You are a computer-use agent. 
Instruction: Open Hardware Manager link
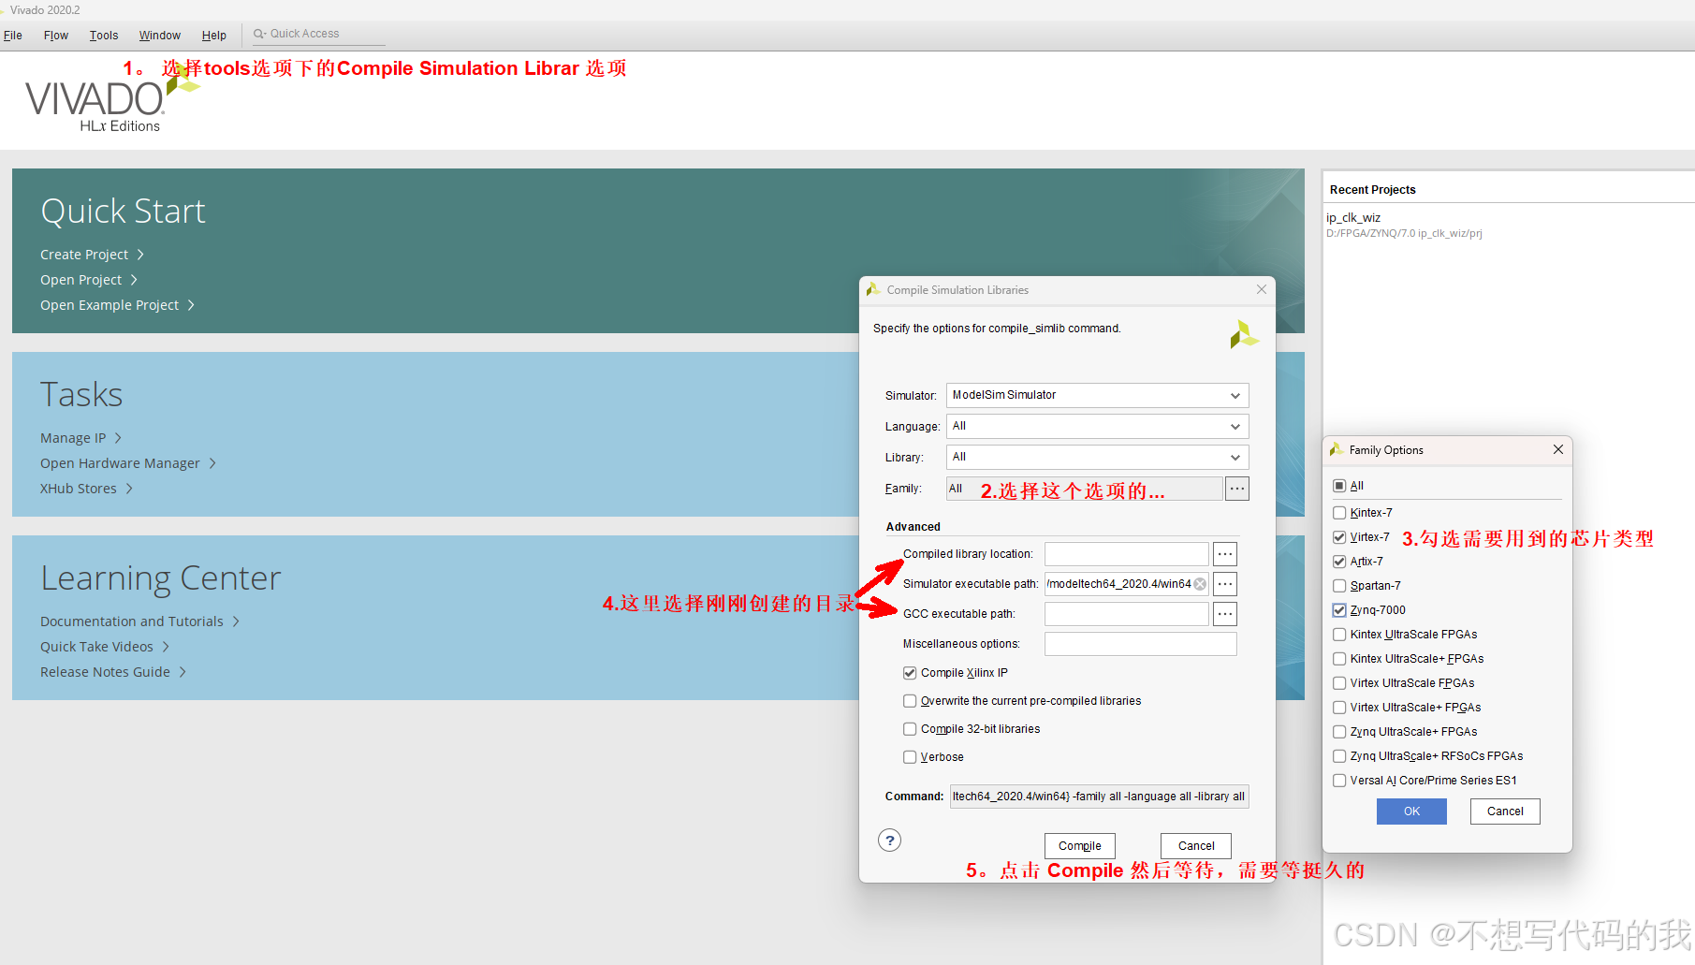[x=128, y=463]
